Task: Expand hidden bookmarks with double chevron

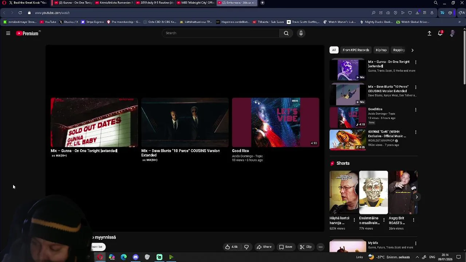Action: 459,22
